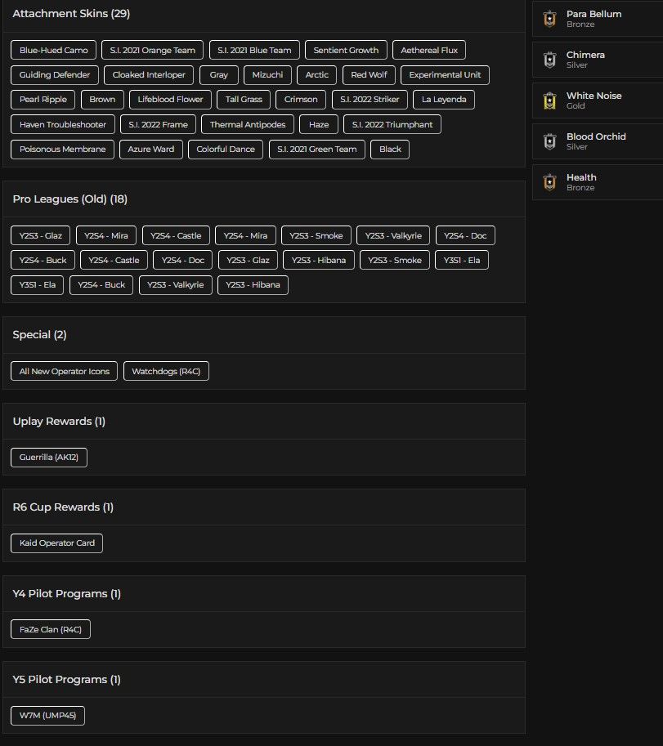Image resolution: width=663 pixels, height=746 pixels.
Task: Select the Blue-Hued Camo skin tag
Action: pyautogui.click(x=53, y=50)
